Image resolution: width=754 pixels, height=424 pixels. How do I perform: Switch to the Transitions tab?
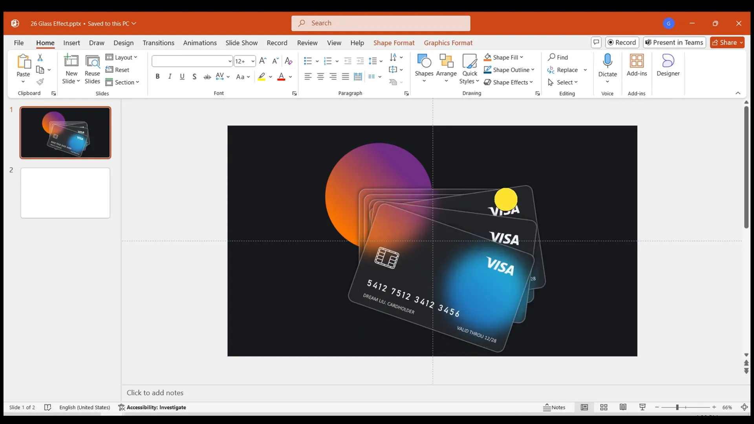(x=158, y=43)
